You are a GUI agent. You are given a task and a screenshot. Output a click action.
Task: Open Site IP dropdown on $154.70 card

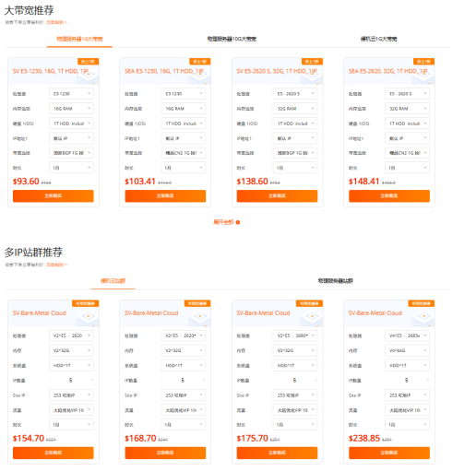(71, 395)
